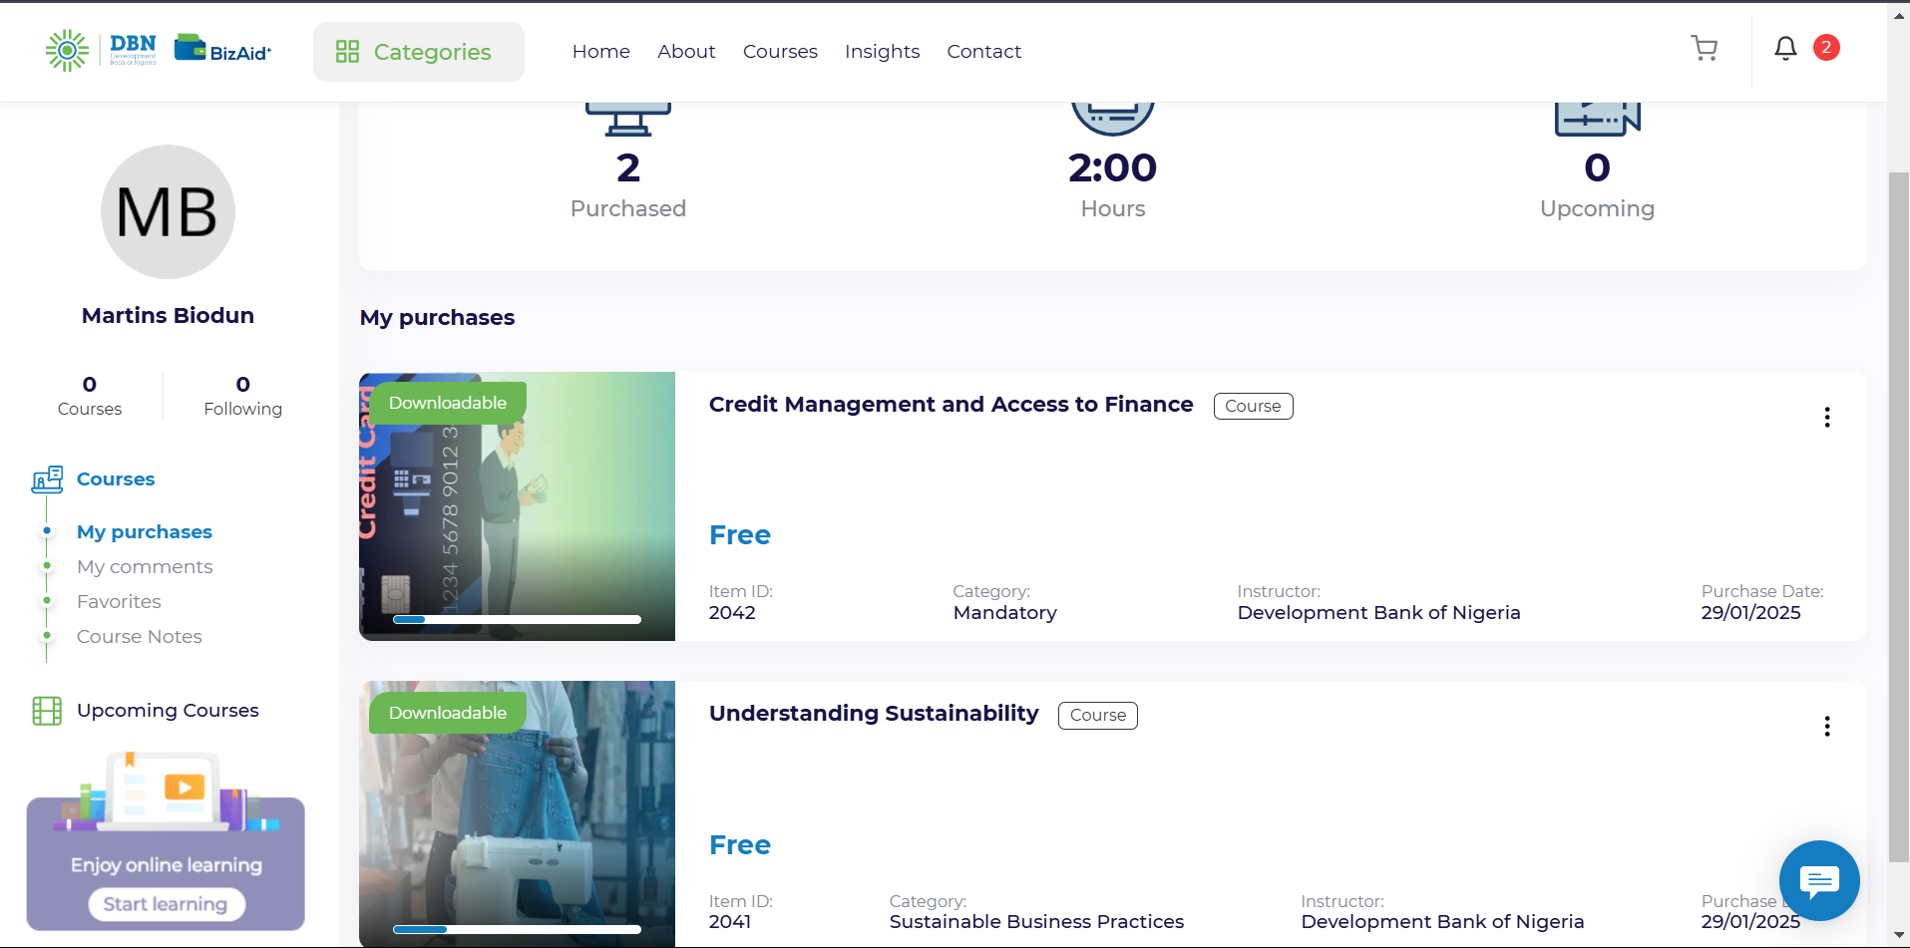
Task: Click Credit Management course progress bar
Action: (x=517, y=620)
